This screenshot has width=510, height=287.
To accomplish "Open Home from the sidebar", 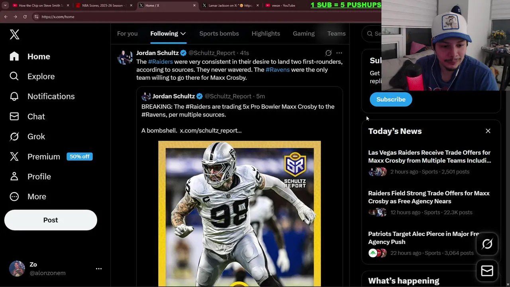I will click(30, 57).
